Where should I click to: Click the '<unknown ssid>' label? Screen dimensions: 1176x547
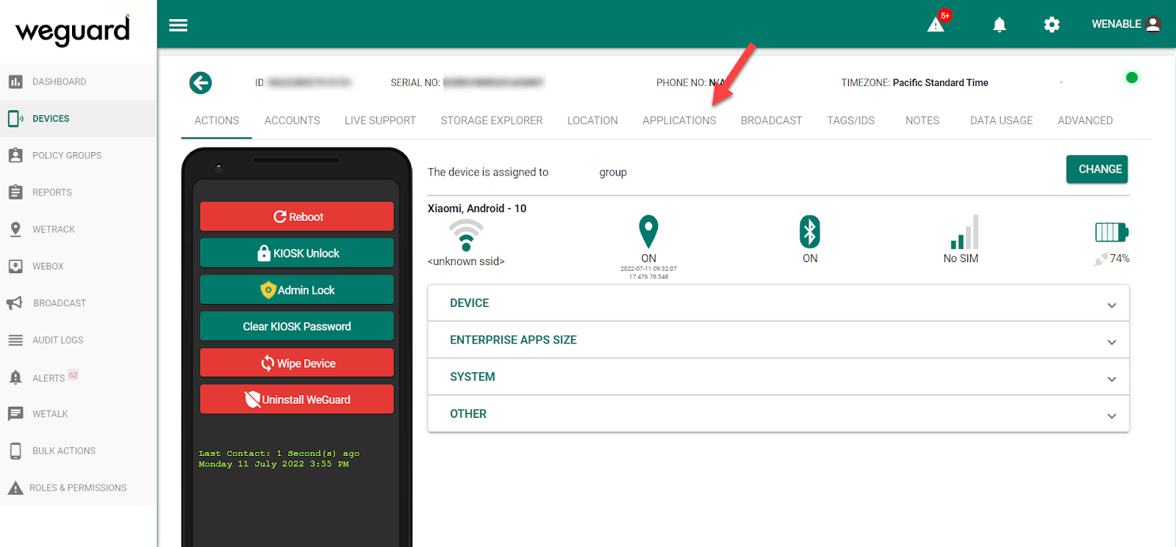pyautogui.click(x=466, y=261)
